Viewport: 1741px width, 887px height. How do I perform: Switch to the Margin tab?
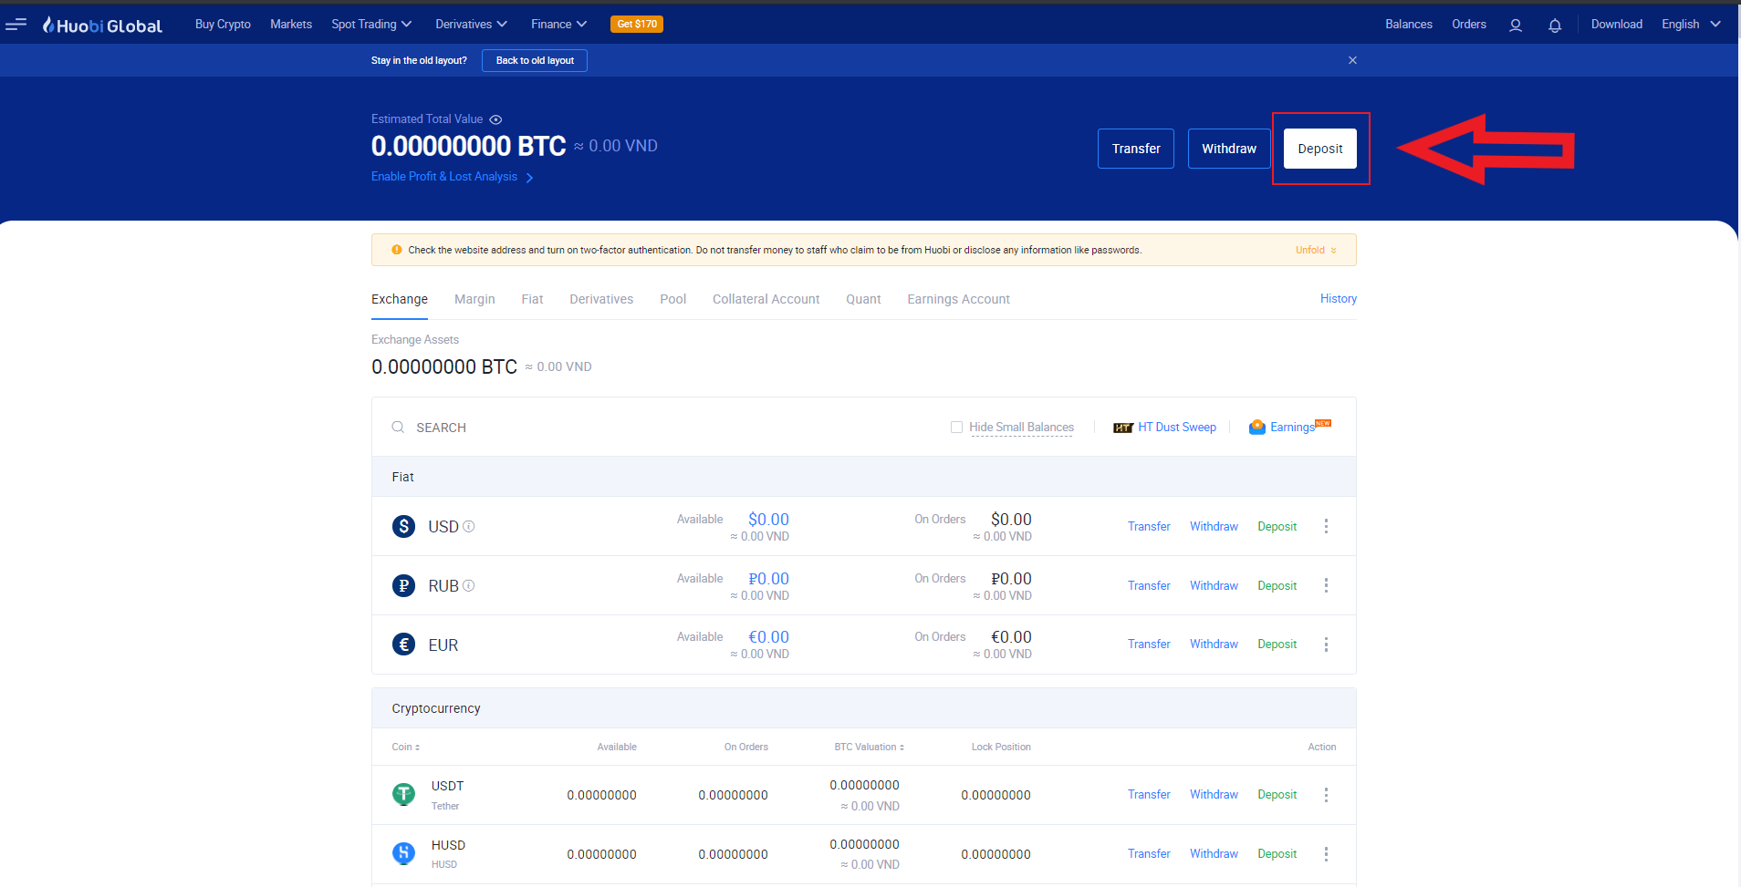pyautogui.click(x=474, y=299)
